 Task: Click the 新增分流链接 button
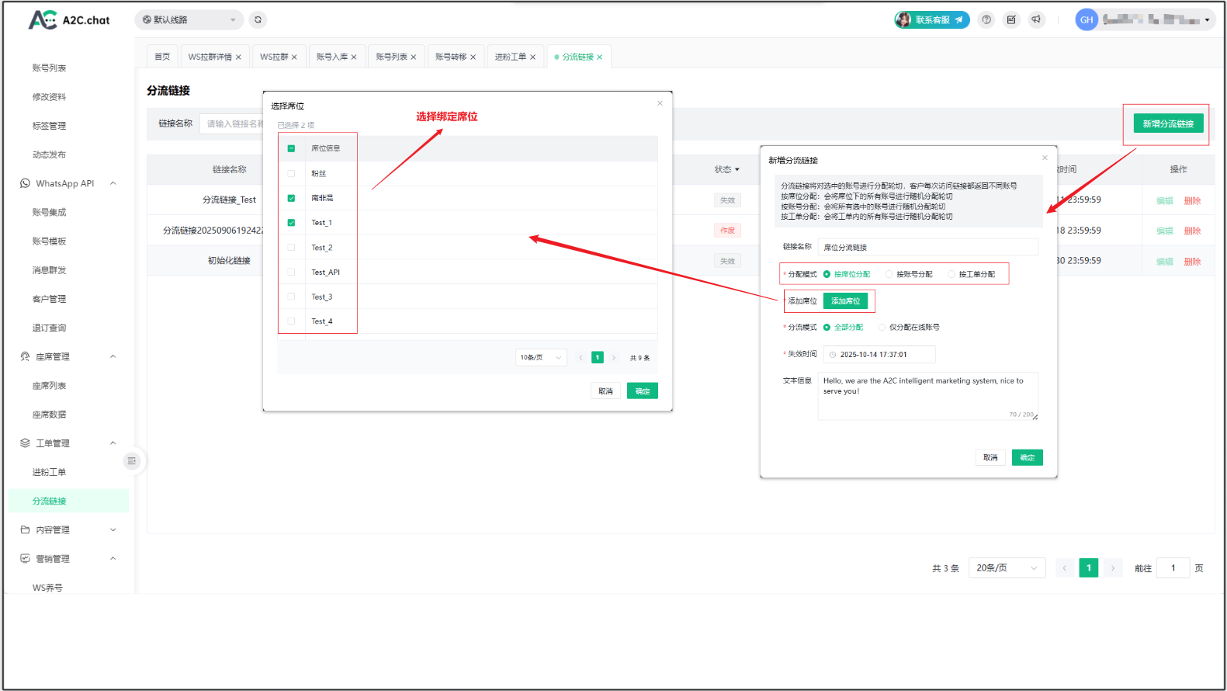[1167, 123]
